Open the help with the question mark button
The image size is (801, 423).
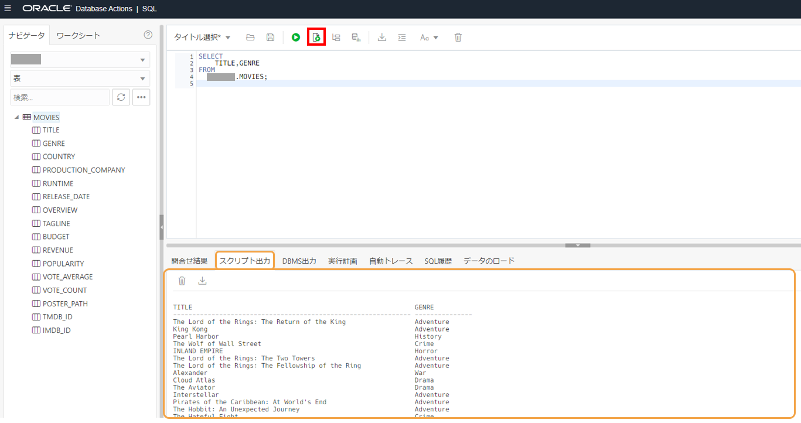[x=148, y=35]
